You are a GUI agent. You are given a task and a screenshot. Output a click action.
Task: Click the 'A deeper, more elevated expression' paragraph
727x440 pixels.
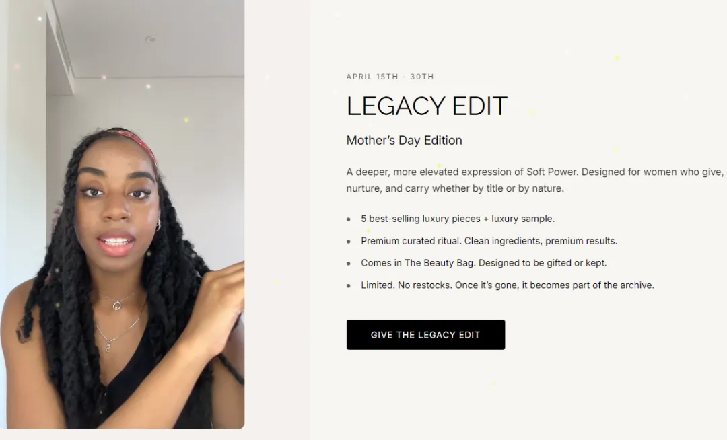pos(534,180)
